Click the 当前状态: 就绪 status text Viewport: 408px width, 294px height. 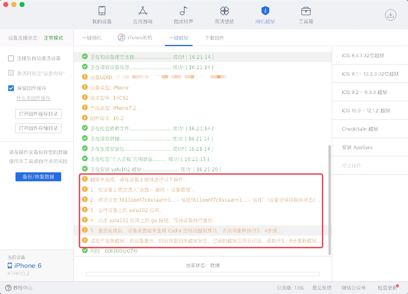(203, 265)
